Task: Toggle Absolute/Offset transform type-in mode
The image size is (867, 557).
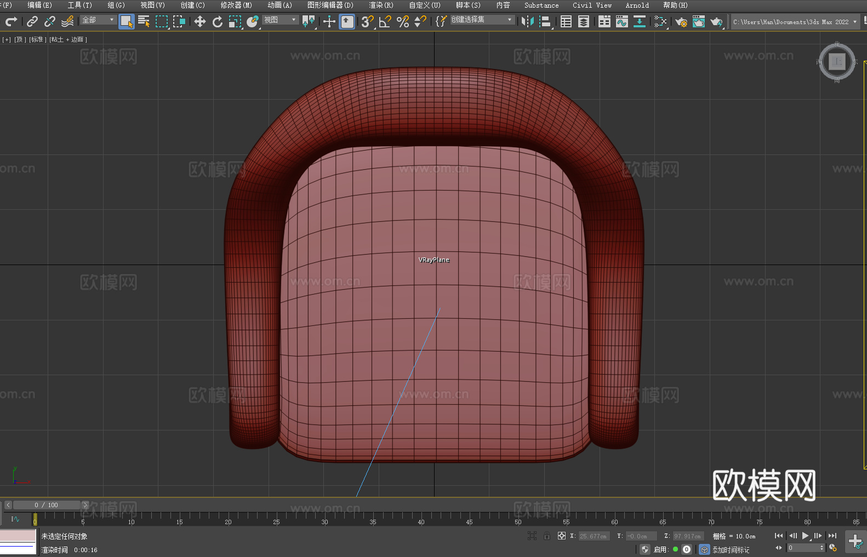Action: coord(562,536)
